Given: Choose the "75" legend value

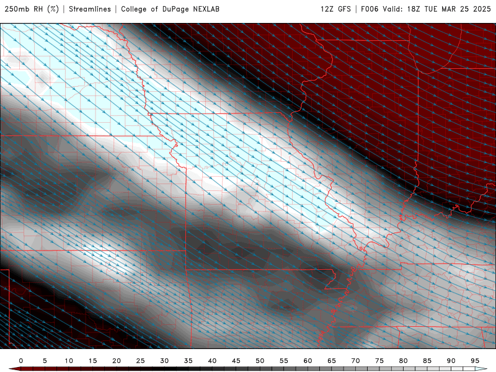Looking at the screenshot, I should tap(379, 361).
